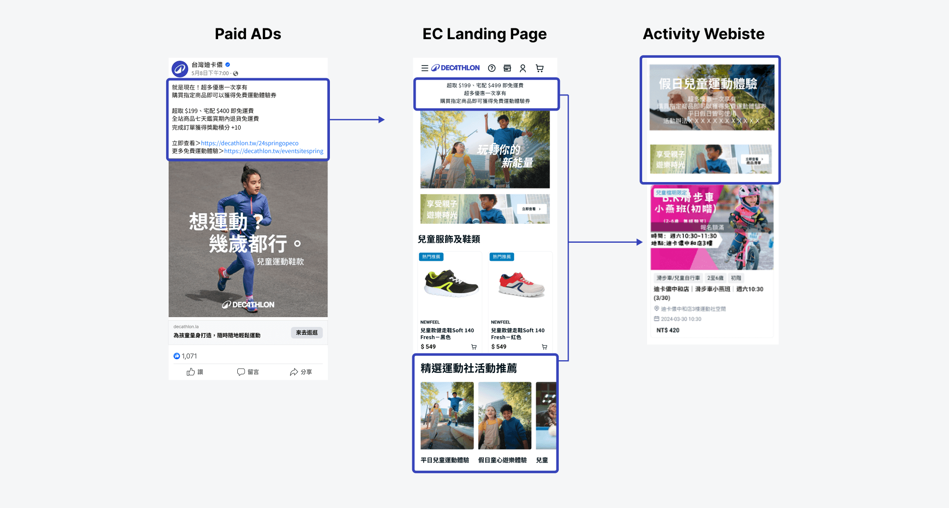
Task: Open the 平日兒童運動體驗 activity thumbnail
Action: coord(447,416)
